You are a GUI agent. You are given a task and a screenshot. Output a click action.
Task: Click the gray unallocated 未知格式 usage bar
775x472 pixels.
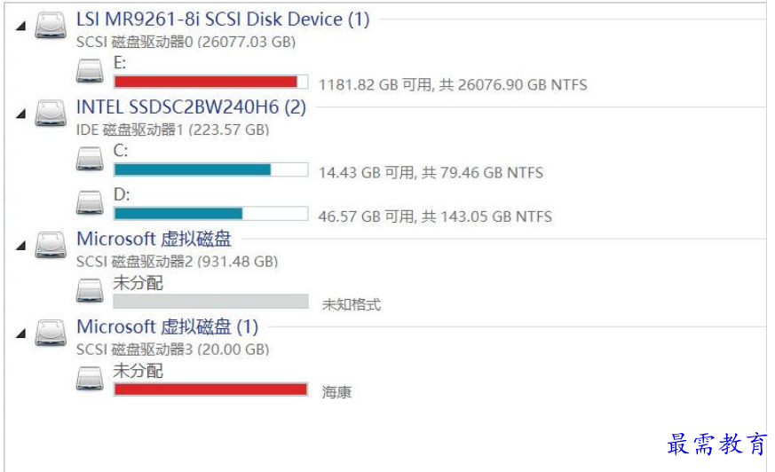point(211,301)
